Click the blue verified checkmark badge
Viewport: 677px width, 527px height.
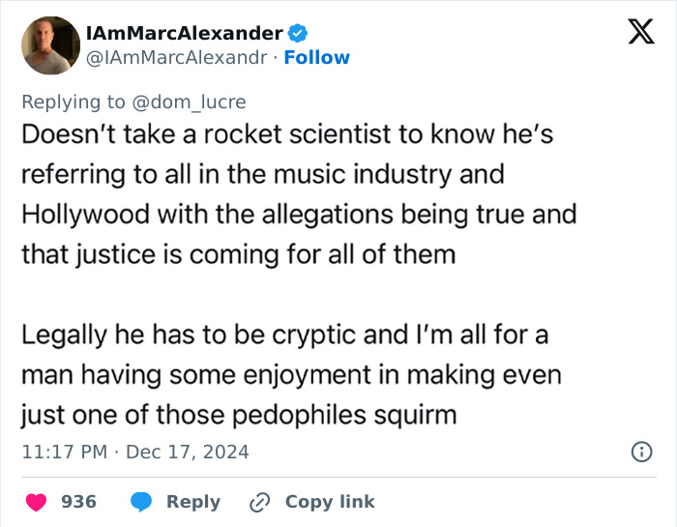[299, 34]
